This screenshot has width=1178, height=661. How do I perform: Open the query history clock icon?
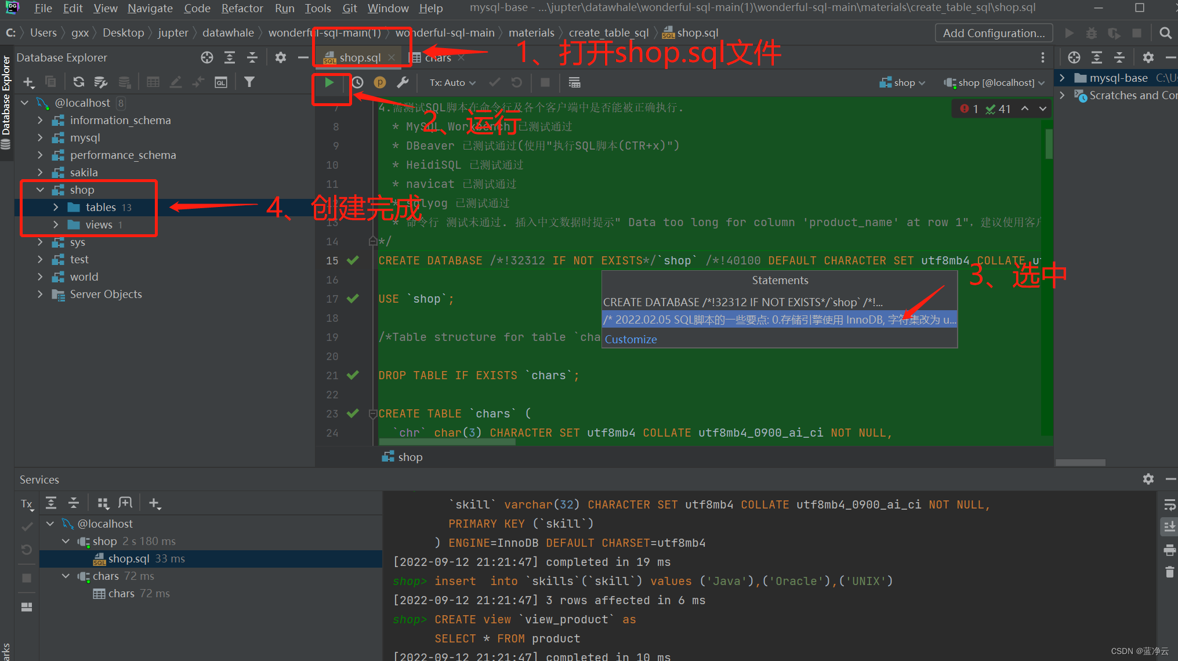[x=358, y=83]
